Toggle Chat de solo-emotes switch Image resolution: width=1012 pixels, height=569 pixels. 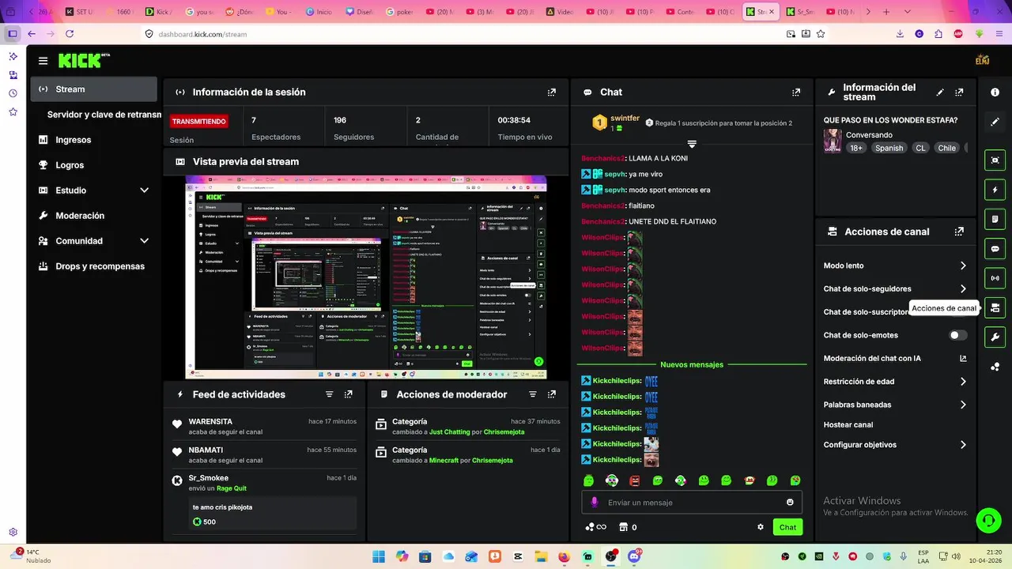[x=958, y=335]
